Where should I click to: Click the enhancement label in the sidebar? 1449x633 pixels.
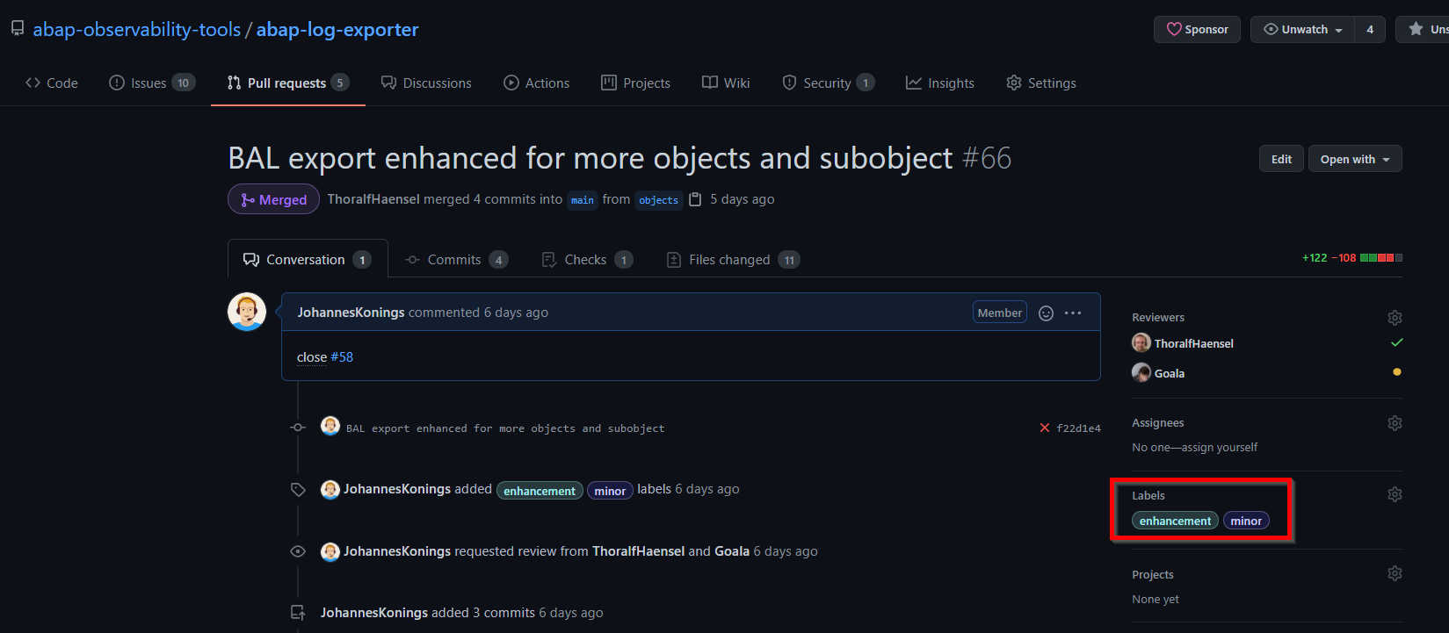[1174, 520]
